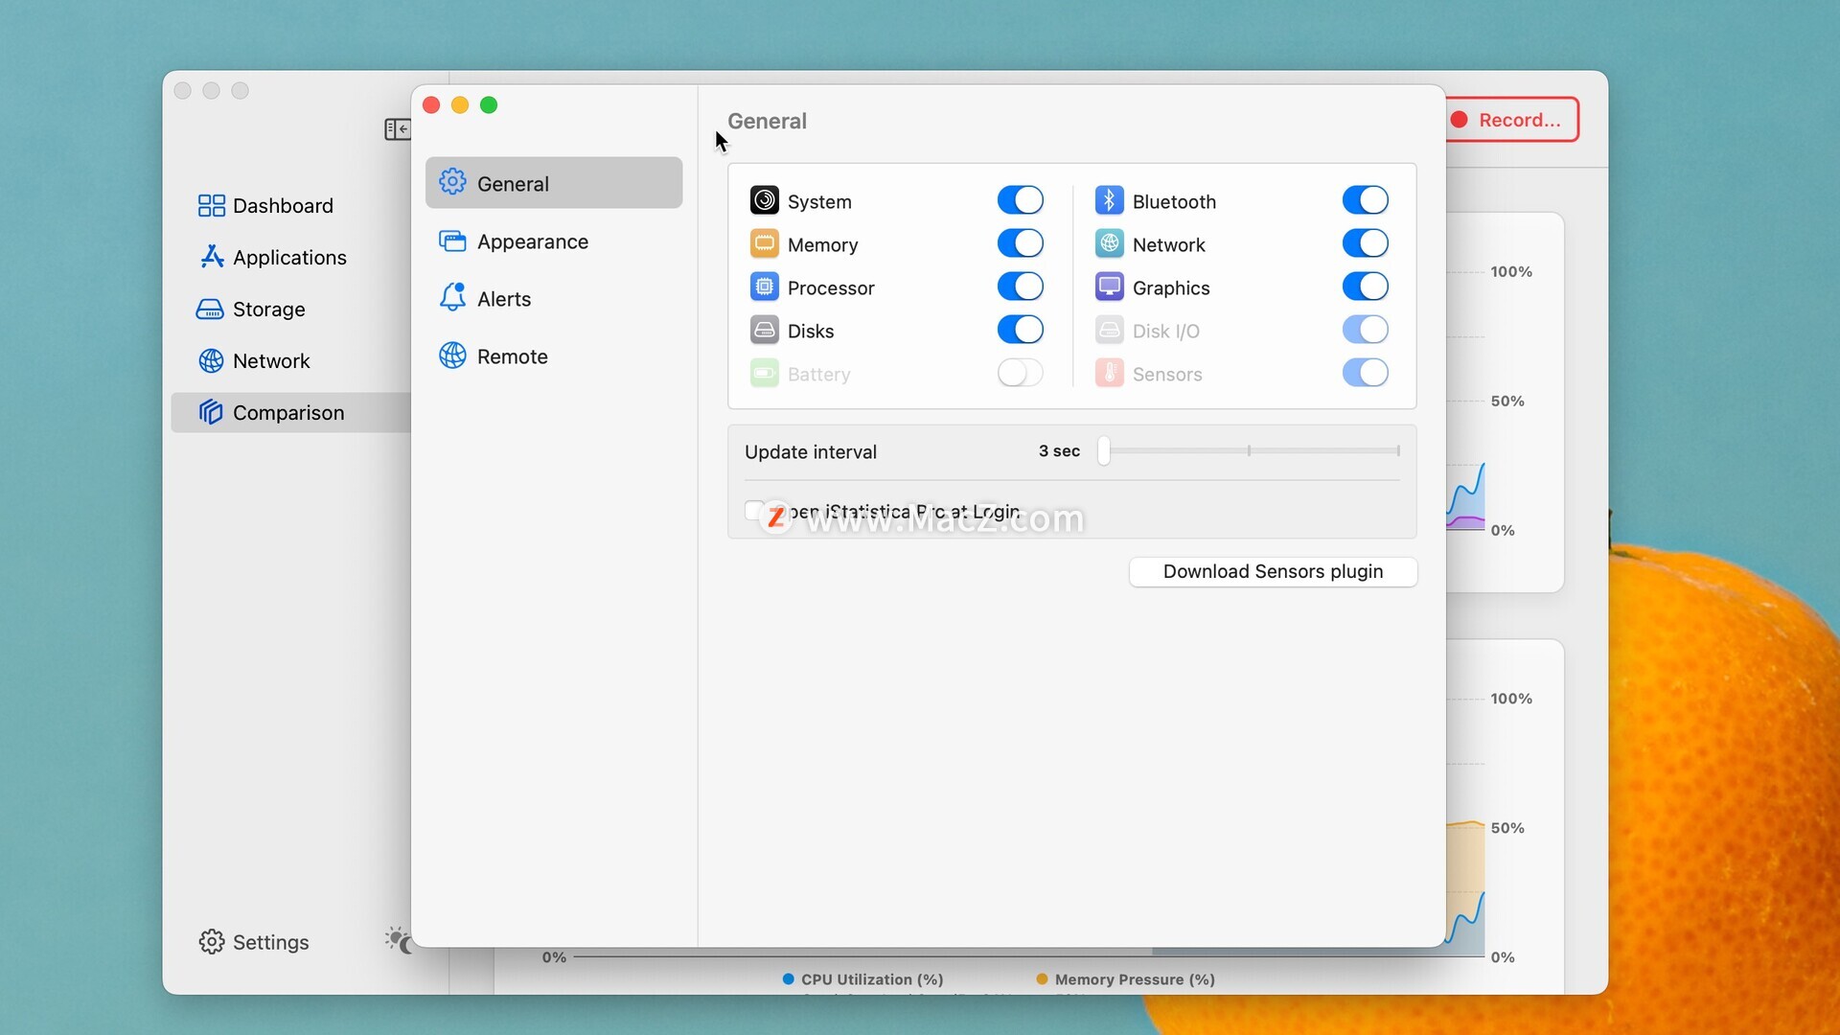The image size is (1840, 1035).
Task: Click the Update interval slider handle
Action: [1104, 450]
